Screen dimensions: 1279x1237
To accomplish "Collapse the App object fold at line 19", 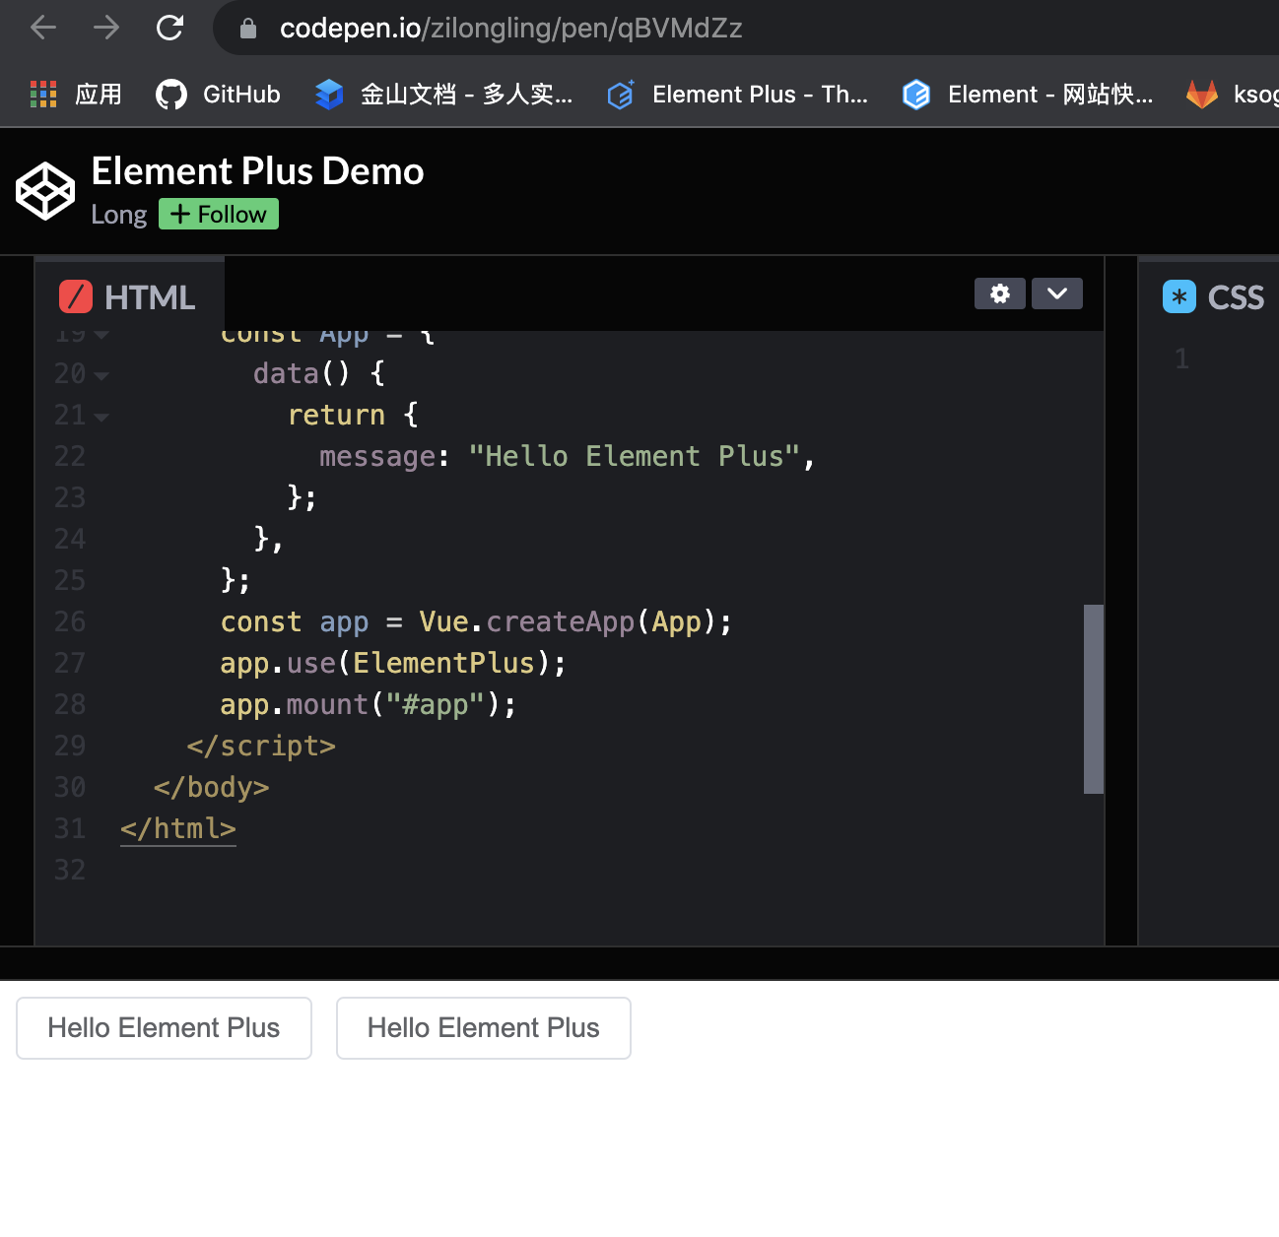I will coord(103,334).
